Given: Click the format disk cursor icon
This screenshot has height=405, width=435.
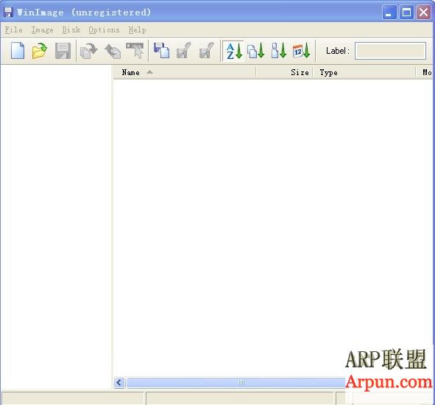Looking at the screenshot, I should pyautogui.click(x=135, y=51).
